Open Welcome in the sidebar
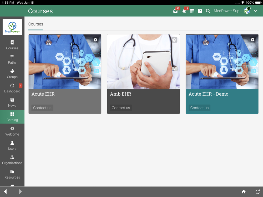 (x=12, y=131)
